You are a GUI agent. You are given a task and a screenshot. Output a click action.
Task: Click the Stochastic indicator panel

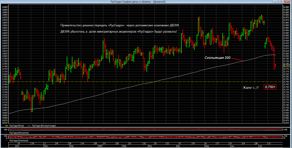pos(145,137)
